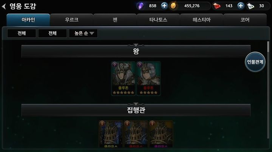Select the 헤스티아 tab
Screen dimensions: 272x152
pyautogui.click(x=202, y=20)
